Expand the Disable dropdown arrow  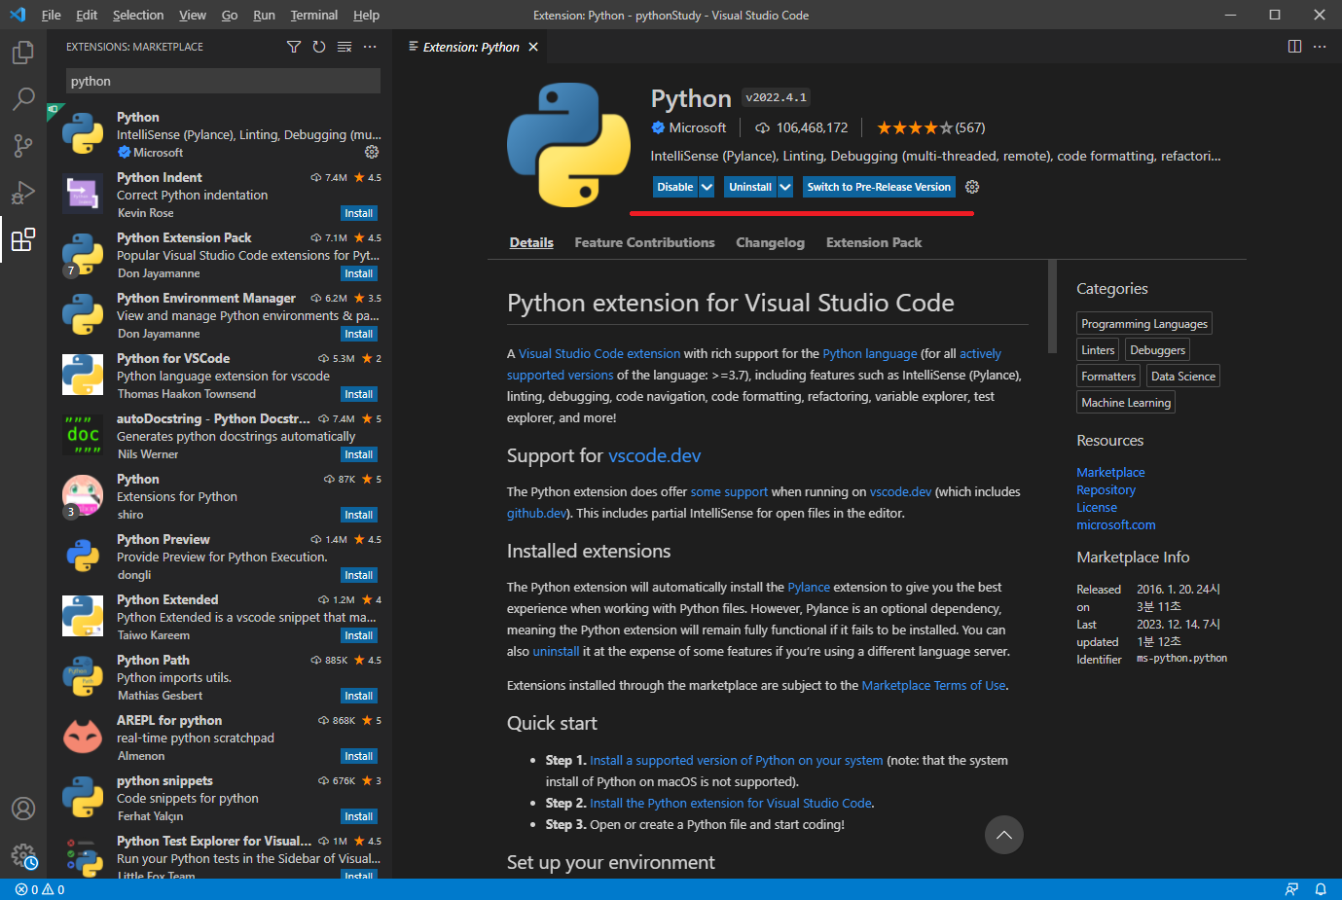click(x=707, y=187)
